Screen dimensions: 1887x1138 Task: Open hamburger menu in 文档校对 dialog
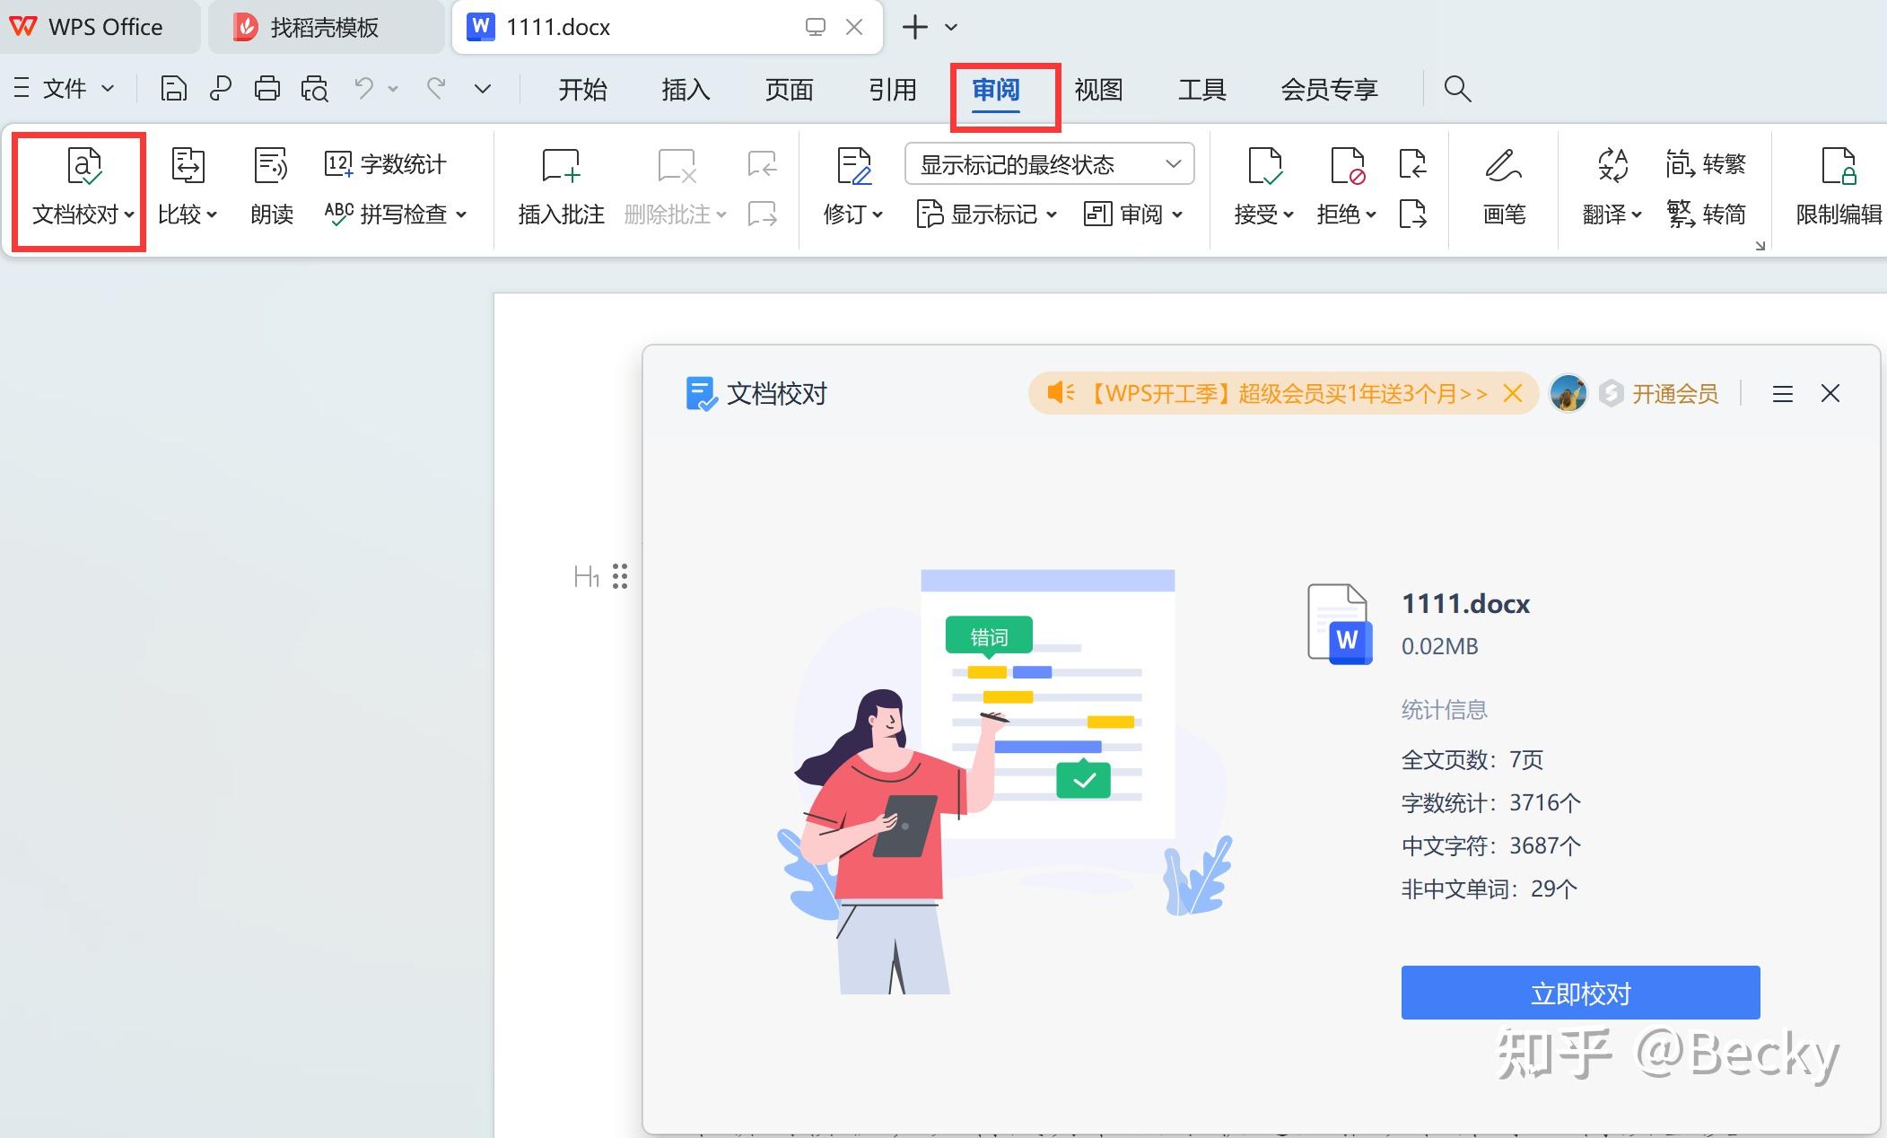click(x=1783, y=394)
